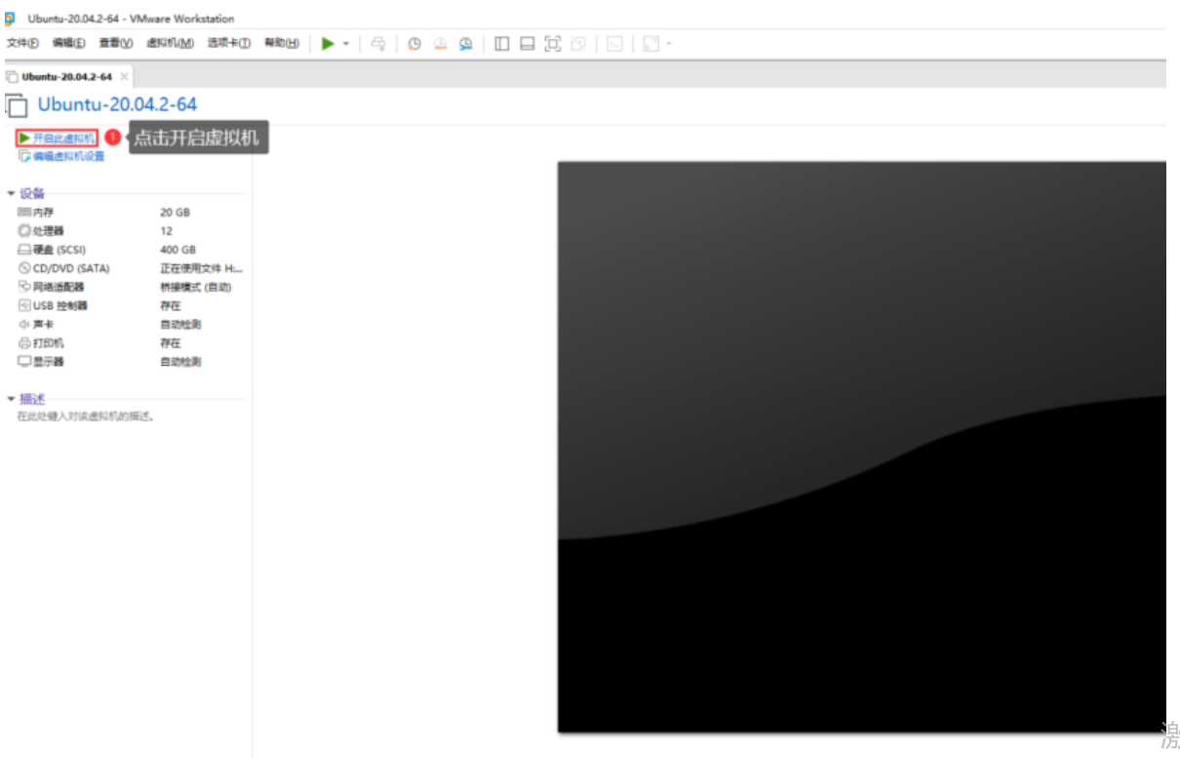The width and height of the screenshot is (1180, 758).
Task: Click the 网络适配器 network icon
Action: pyautogui.click(x=24, y=287)
